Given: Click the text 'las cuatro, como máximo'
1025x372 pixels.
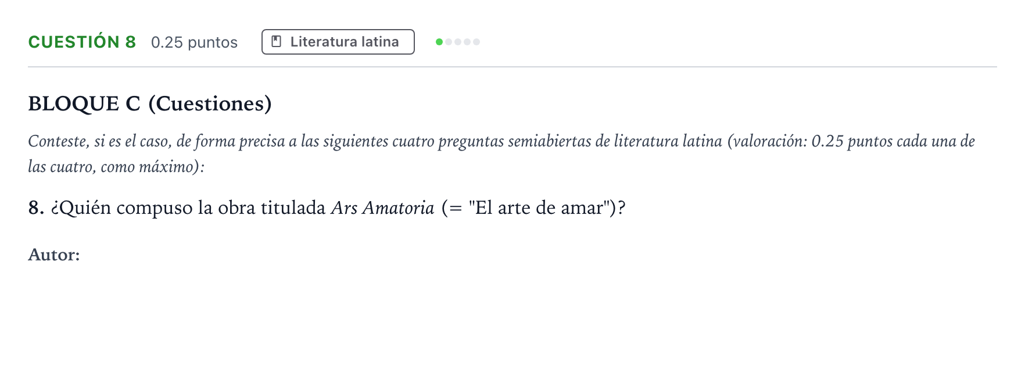Looking at the screenshot, I should (x=113, y=167).
